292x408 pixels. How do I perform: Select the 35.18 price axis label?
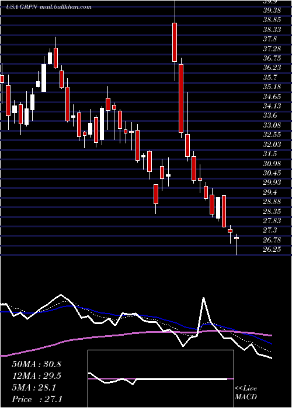[x=272, y=87]
